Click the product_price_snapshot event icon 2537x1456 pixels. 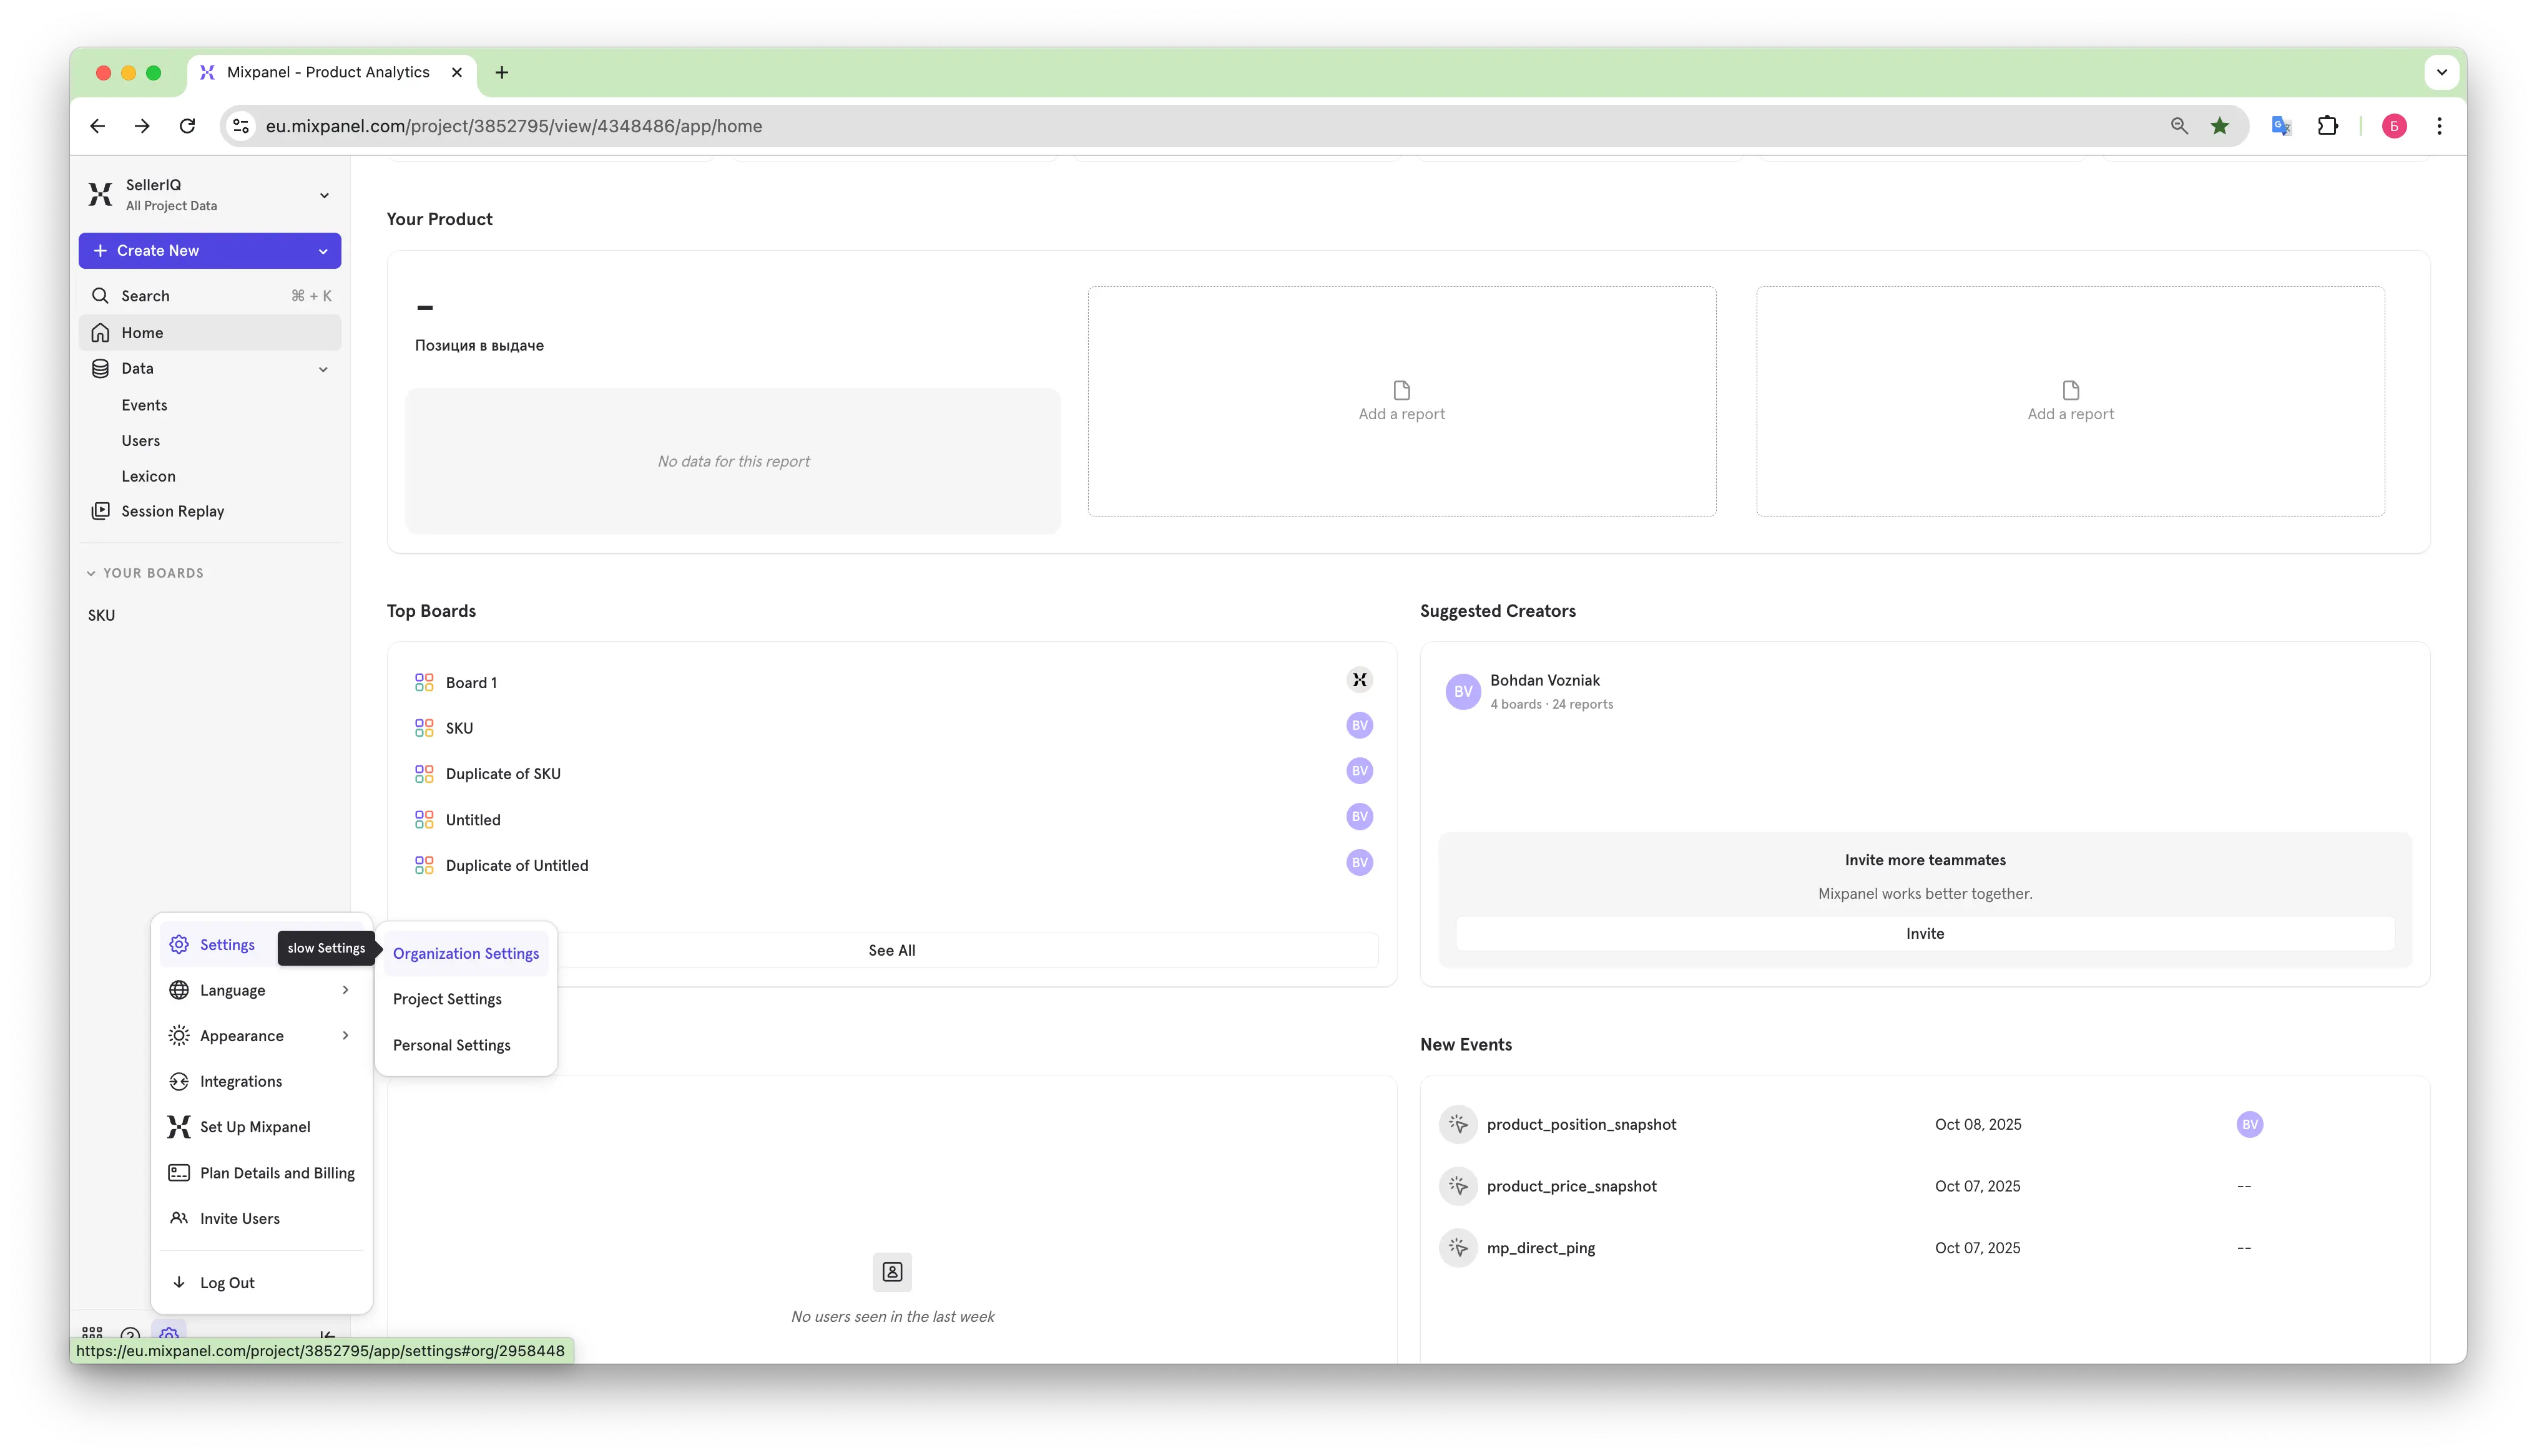(x=1458, y=1186)
